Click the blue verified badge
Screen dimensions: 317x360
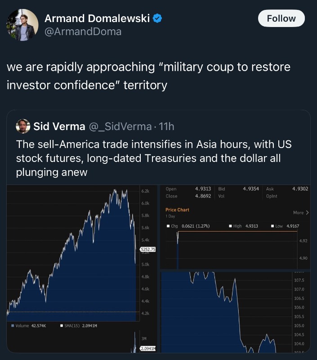click(157, 18)
